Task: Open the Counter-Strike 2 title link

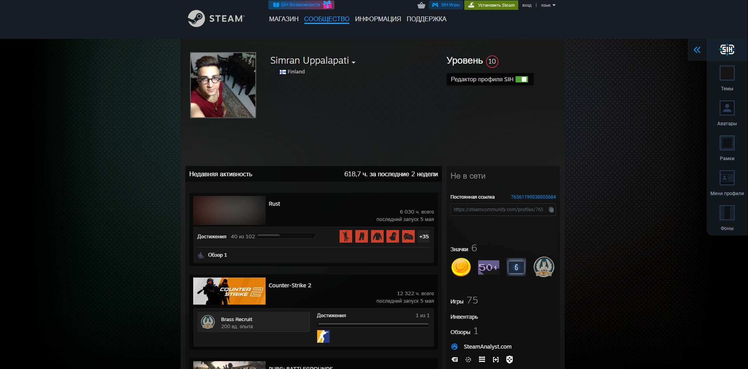Action: tap(290, 285)
